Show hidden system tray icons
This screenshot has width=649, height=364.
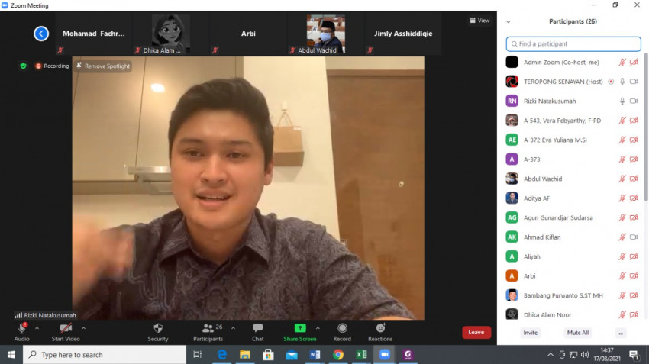[x=550, y=355]
